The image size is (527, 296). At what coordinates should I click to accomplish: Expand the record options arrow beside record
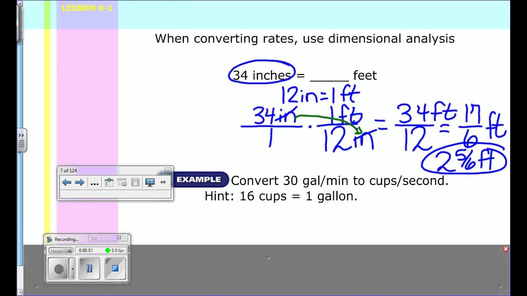point(72,269)
